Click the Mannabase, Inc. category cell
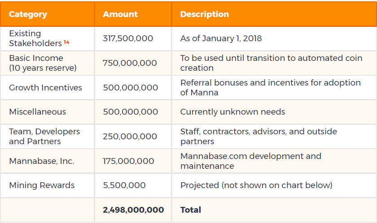 41,161
